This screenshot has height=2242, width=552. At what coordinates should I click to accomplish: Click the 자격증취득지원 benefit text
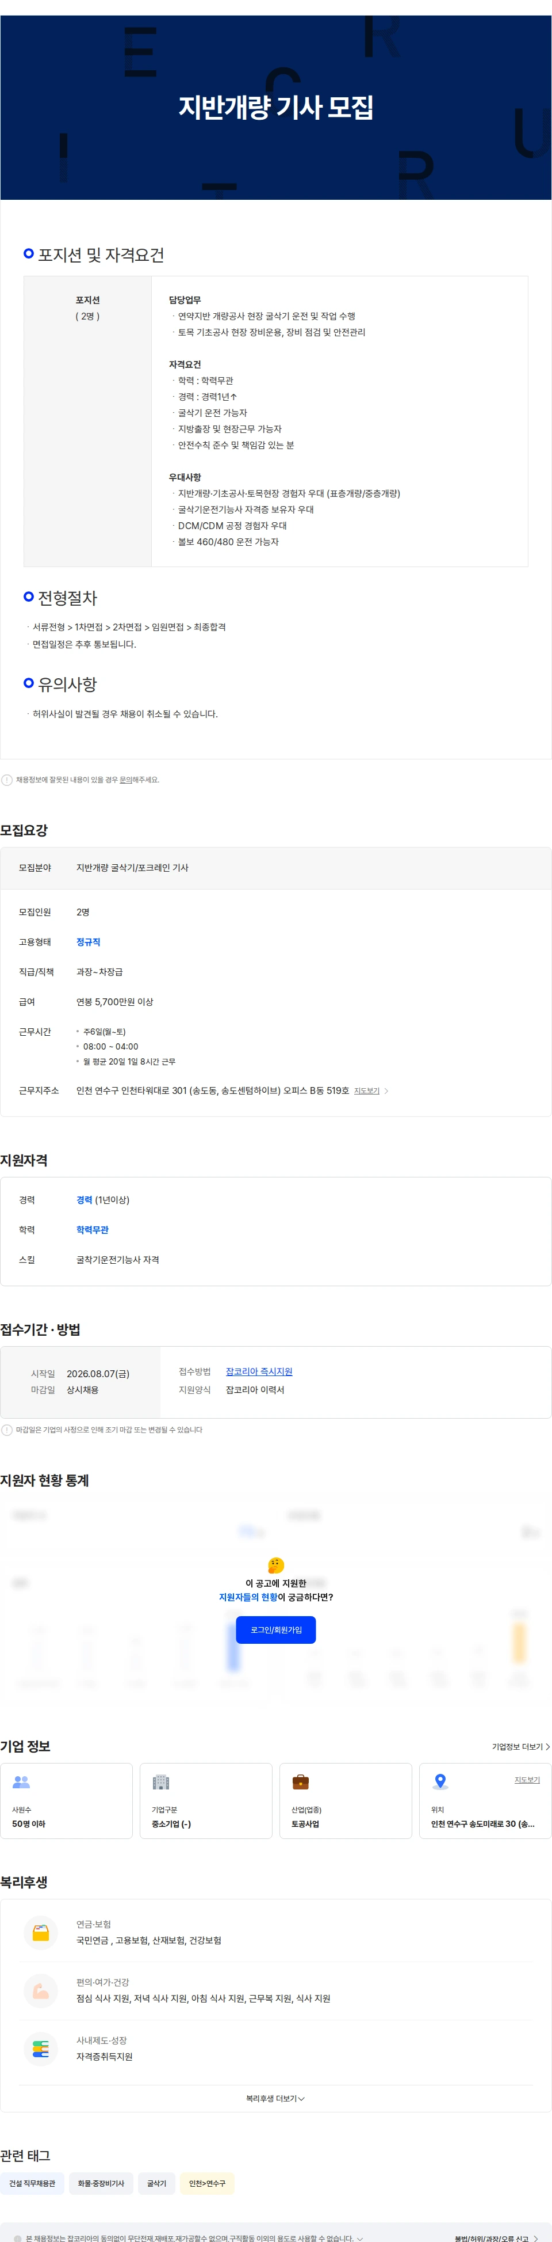click(104, 2057)
